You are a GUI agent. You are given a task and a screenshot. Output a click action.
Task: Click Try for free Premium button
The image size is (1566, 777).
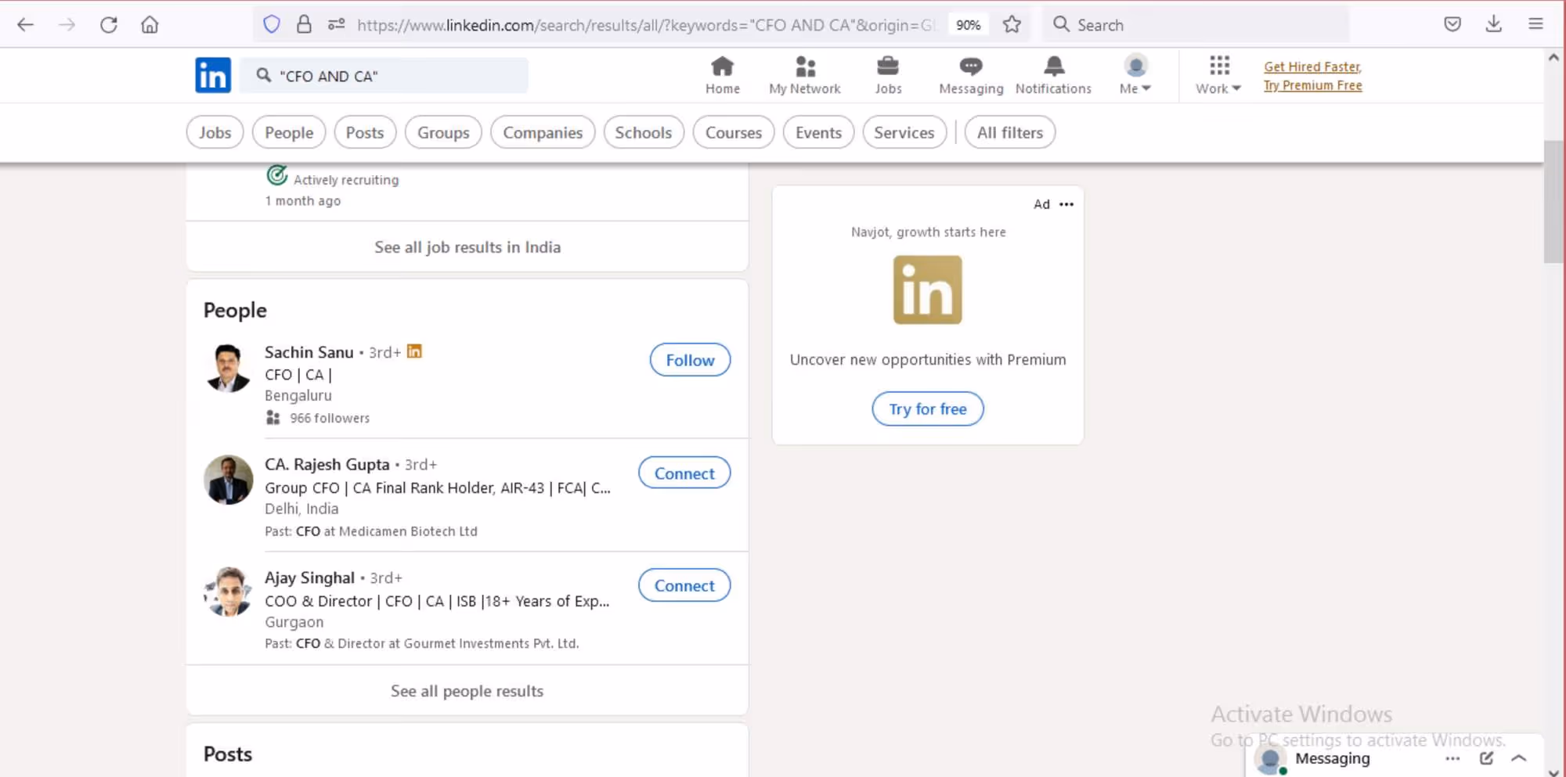pos(928,408)
